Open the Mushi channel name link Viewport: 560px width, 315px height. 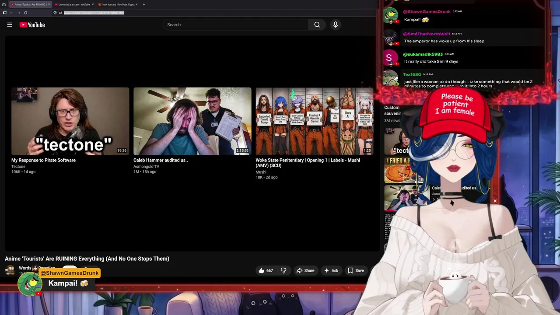[x=261, y=172]
